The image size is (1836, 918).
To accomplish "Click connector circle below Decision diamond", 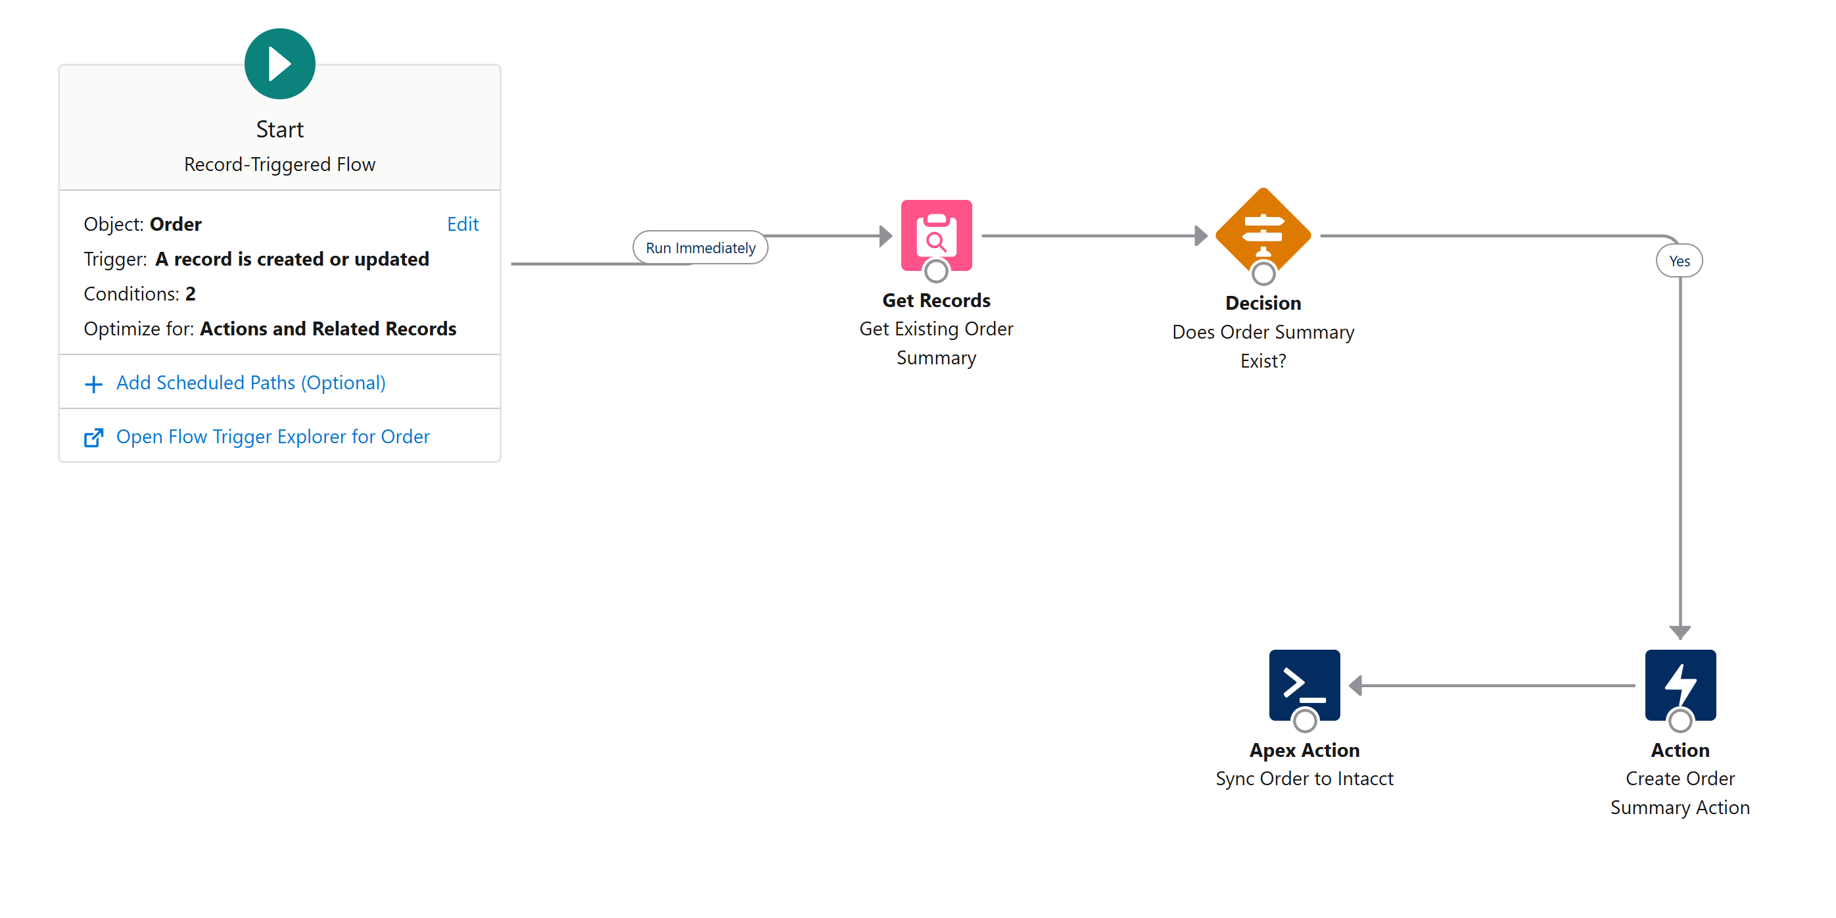I will pyautogui.click(x=1263, y=273).
